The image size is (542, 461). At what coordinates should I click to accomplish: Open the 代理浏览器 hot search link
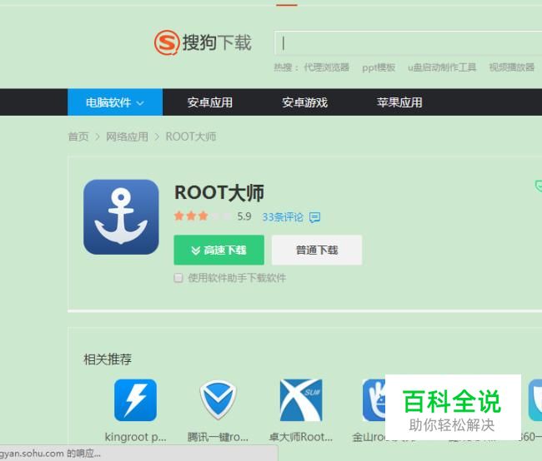(x=327, y=67)
